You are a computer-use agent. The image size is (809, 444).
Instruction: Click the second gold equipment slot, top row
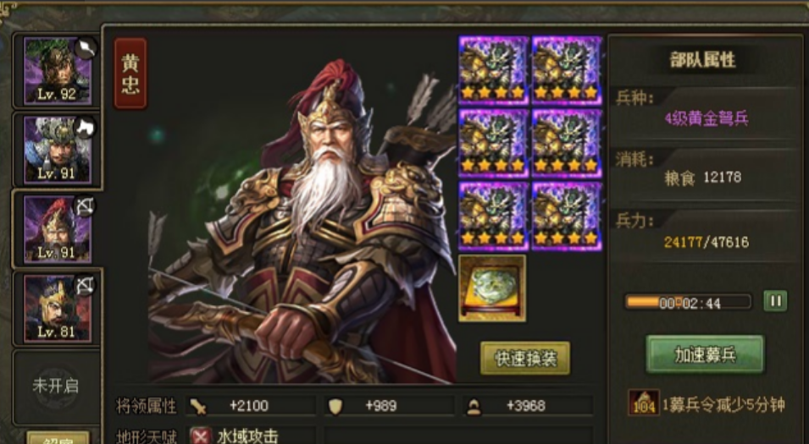567,69
